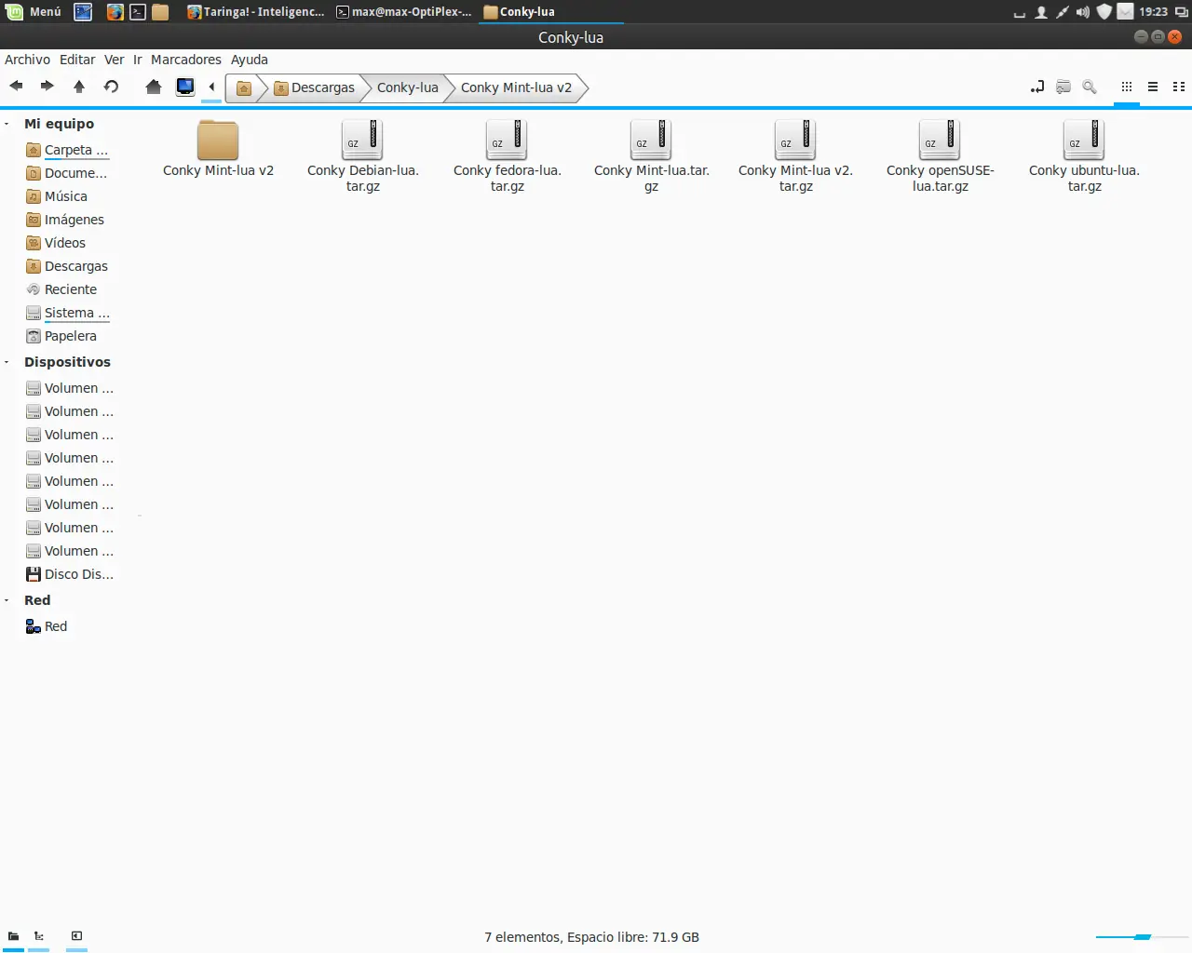1192x953 pixels.
Task: Open the Papelera (trash) item in sidebar
Action: click(x=70, y=335)
